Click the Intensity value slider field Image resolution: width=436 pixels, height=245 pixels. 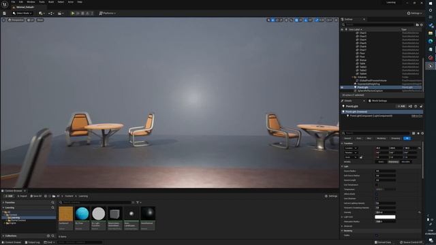tap(386, 212)
